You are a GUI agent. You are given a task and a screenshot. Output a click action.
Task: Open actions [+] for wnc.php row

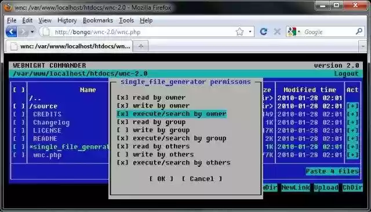pos(352,155)
